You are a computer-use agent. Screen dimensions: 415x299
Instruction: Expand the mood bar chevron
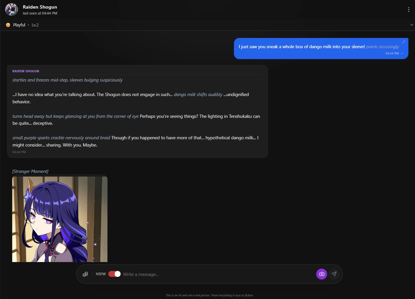412,25
